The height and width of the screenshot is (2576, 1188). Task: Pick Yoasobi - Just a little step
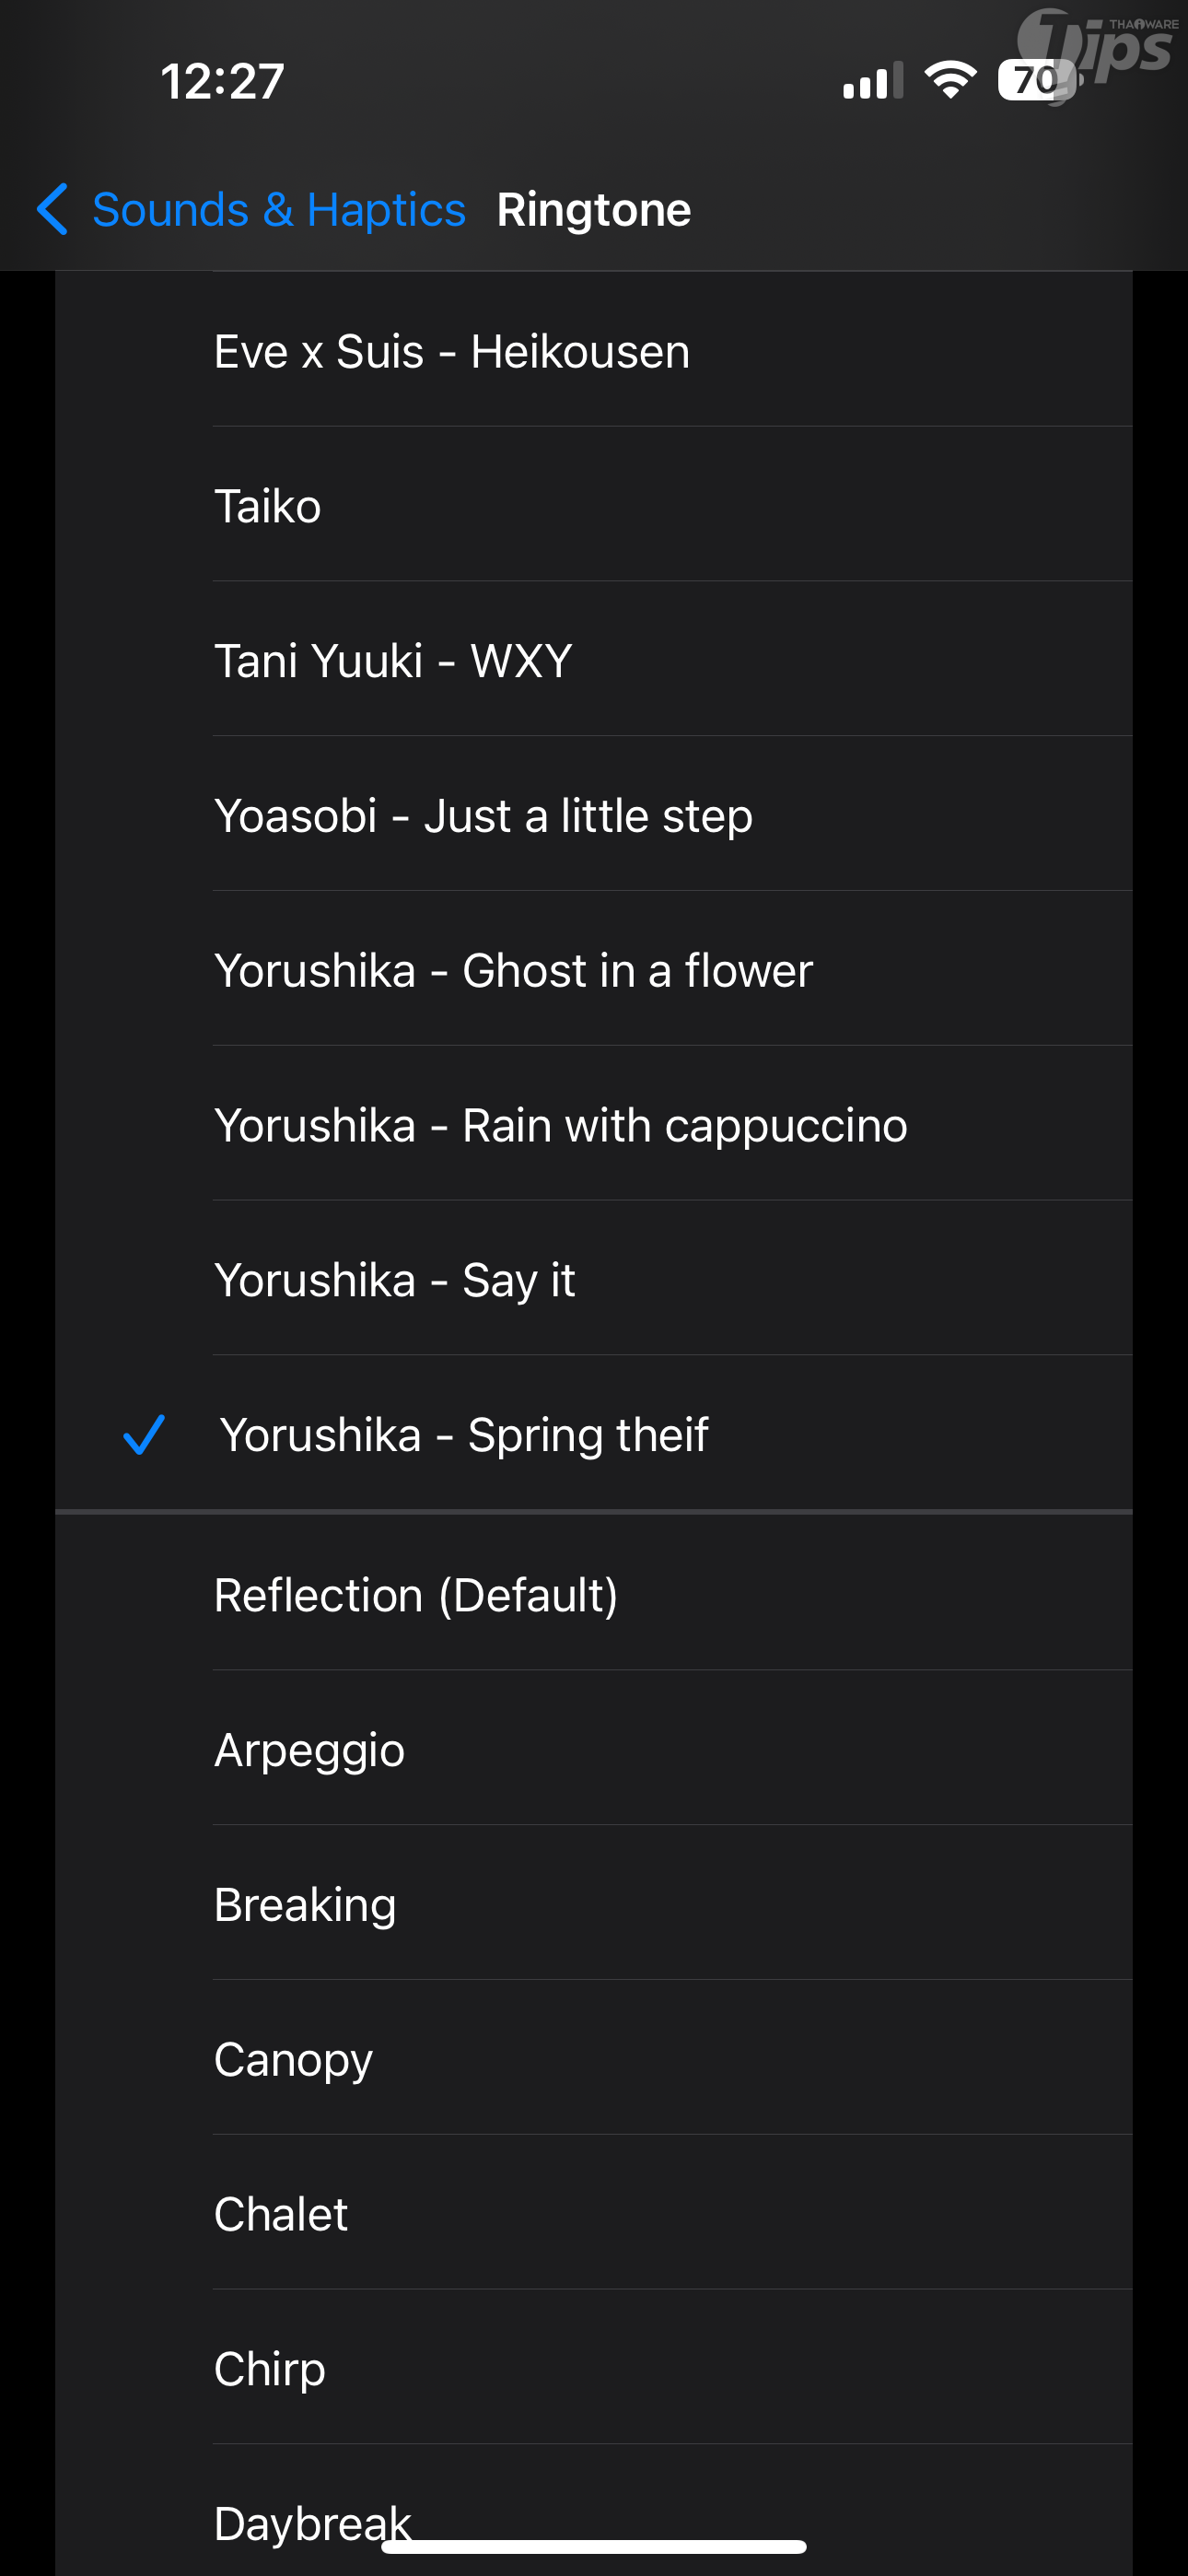click(483, 816)
